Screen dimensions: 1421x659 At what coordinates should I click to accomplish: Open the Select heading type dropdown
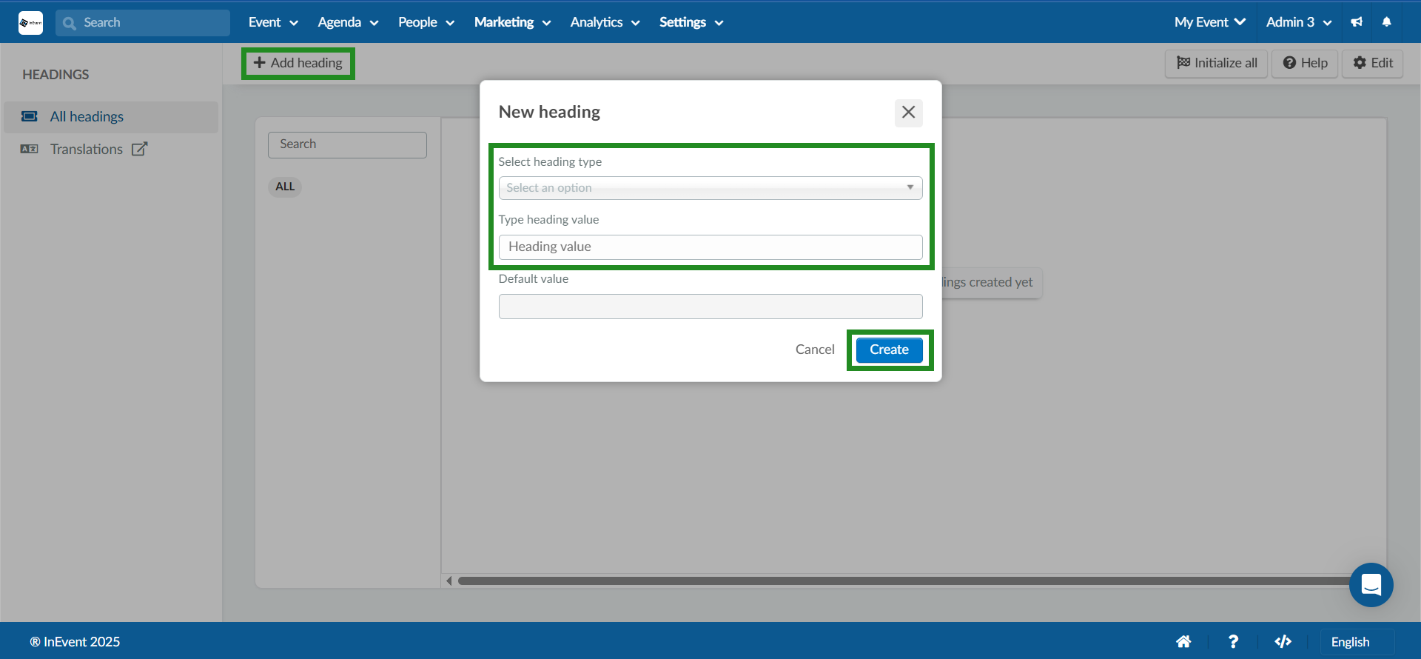[x=710, y=188]
